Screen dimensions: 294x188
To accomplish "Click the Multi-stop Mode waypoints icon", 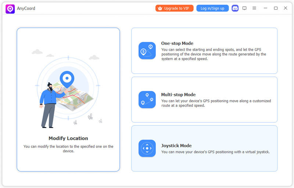I will click(147, 100).
